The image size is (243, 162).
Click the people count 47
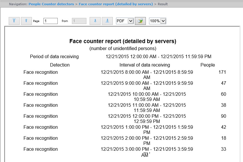pos(224,83)
